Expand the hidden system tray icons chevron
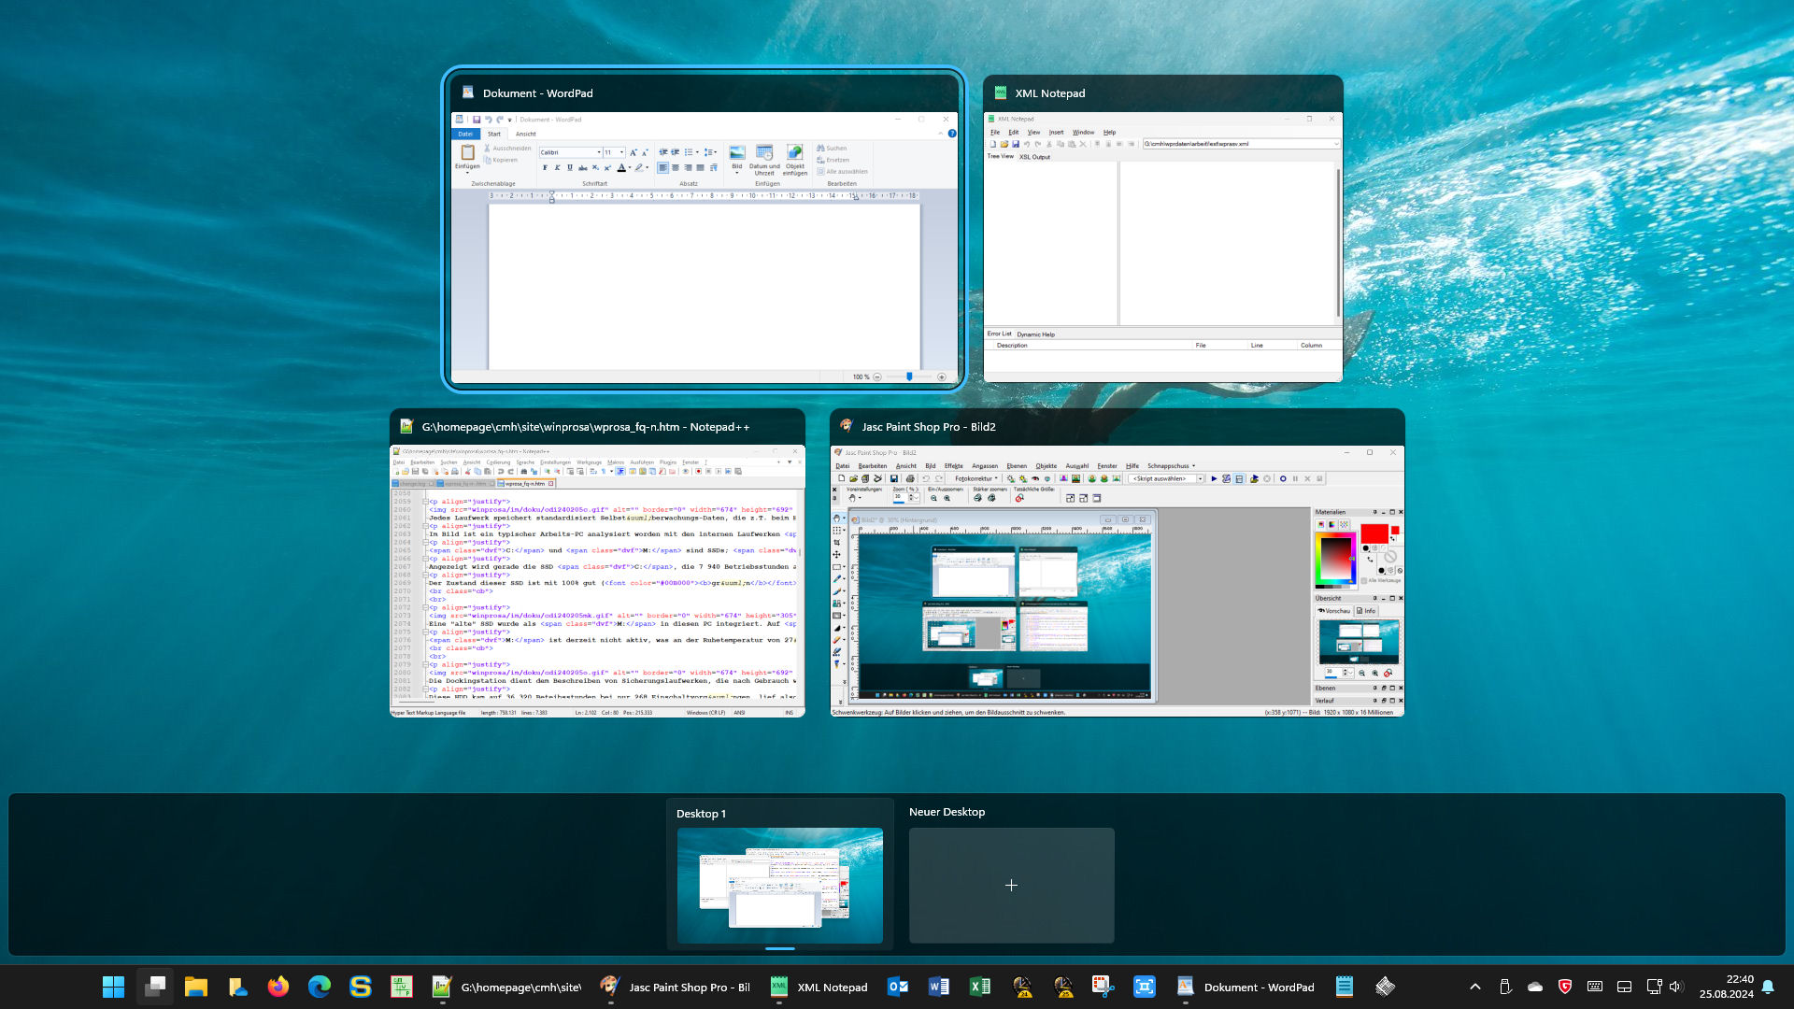 [x=1475, y=987]
